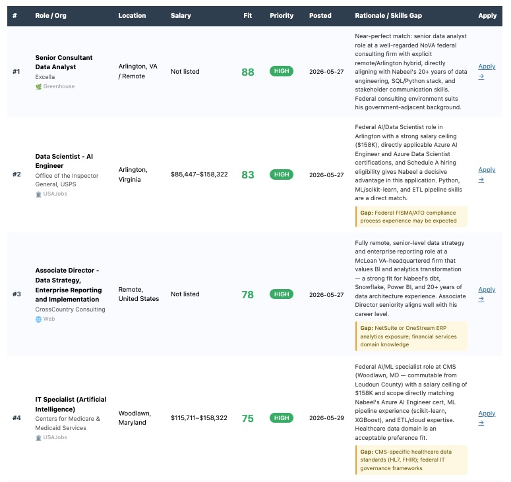511x482 pixels.
Task: Click the Excella organization name
Action: 45,77
